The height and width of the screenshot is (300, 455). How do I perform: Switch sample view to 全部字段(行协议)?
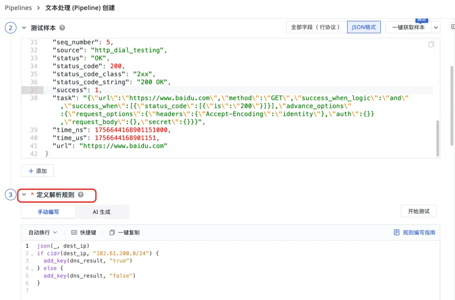(x=315, y=27)
